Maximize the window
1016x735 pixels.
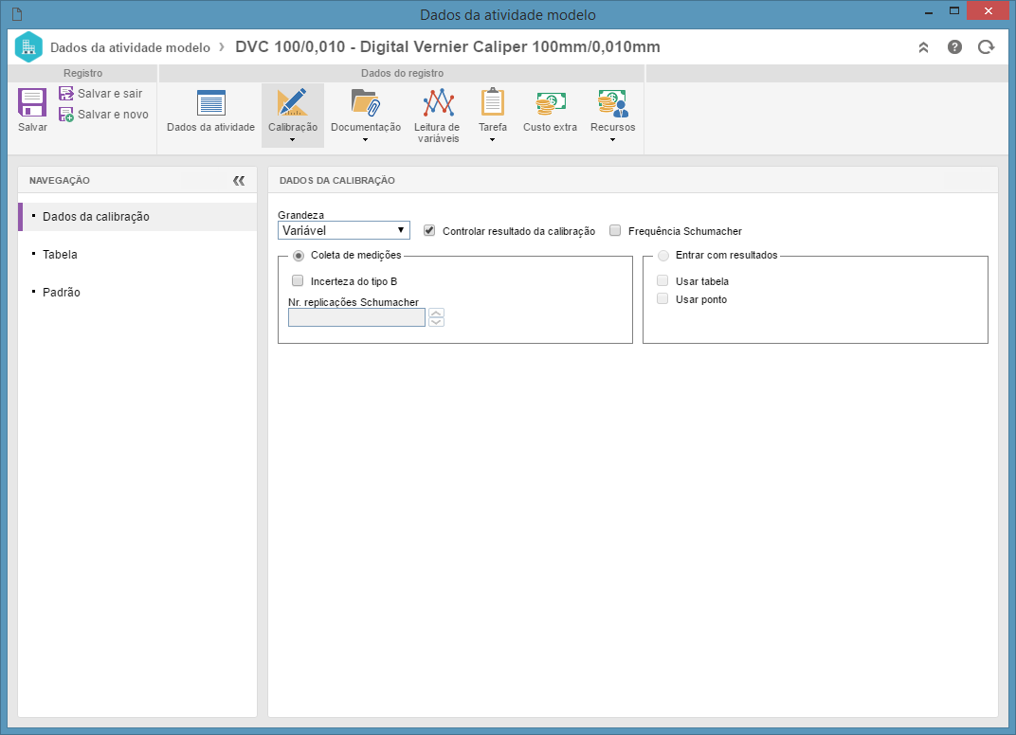(x=954, y=11)
